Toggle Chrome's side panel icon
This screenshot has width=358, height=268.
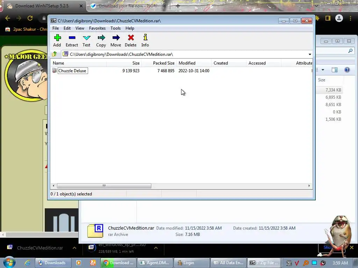[328, 18]
